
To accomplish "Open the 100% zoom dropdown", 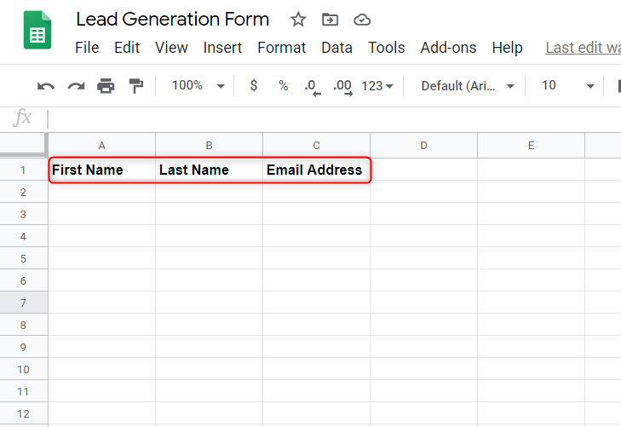I will pos(198,85).
